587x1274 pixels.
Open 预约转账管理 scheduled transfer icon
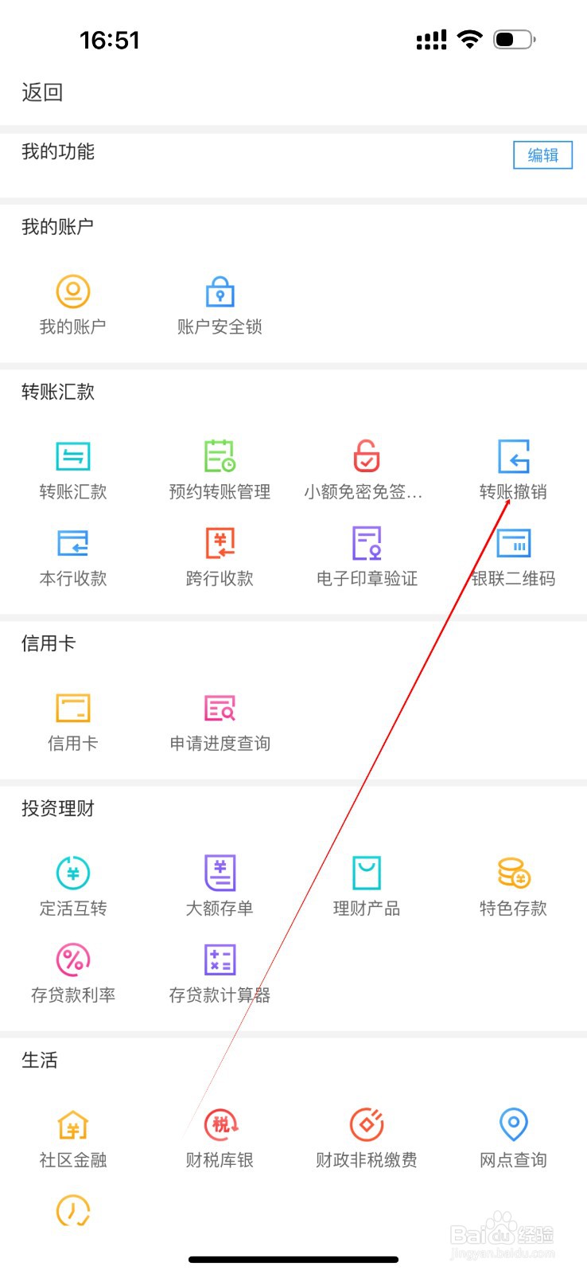click(x=220, y=455)
